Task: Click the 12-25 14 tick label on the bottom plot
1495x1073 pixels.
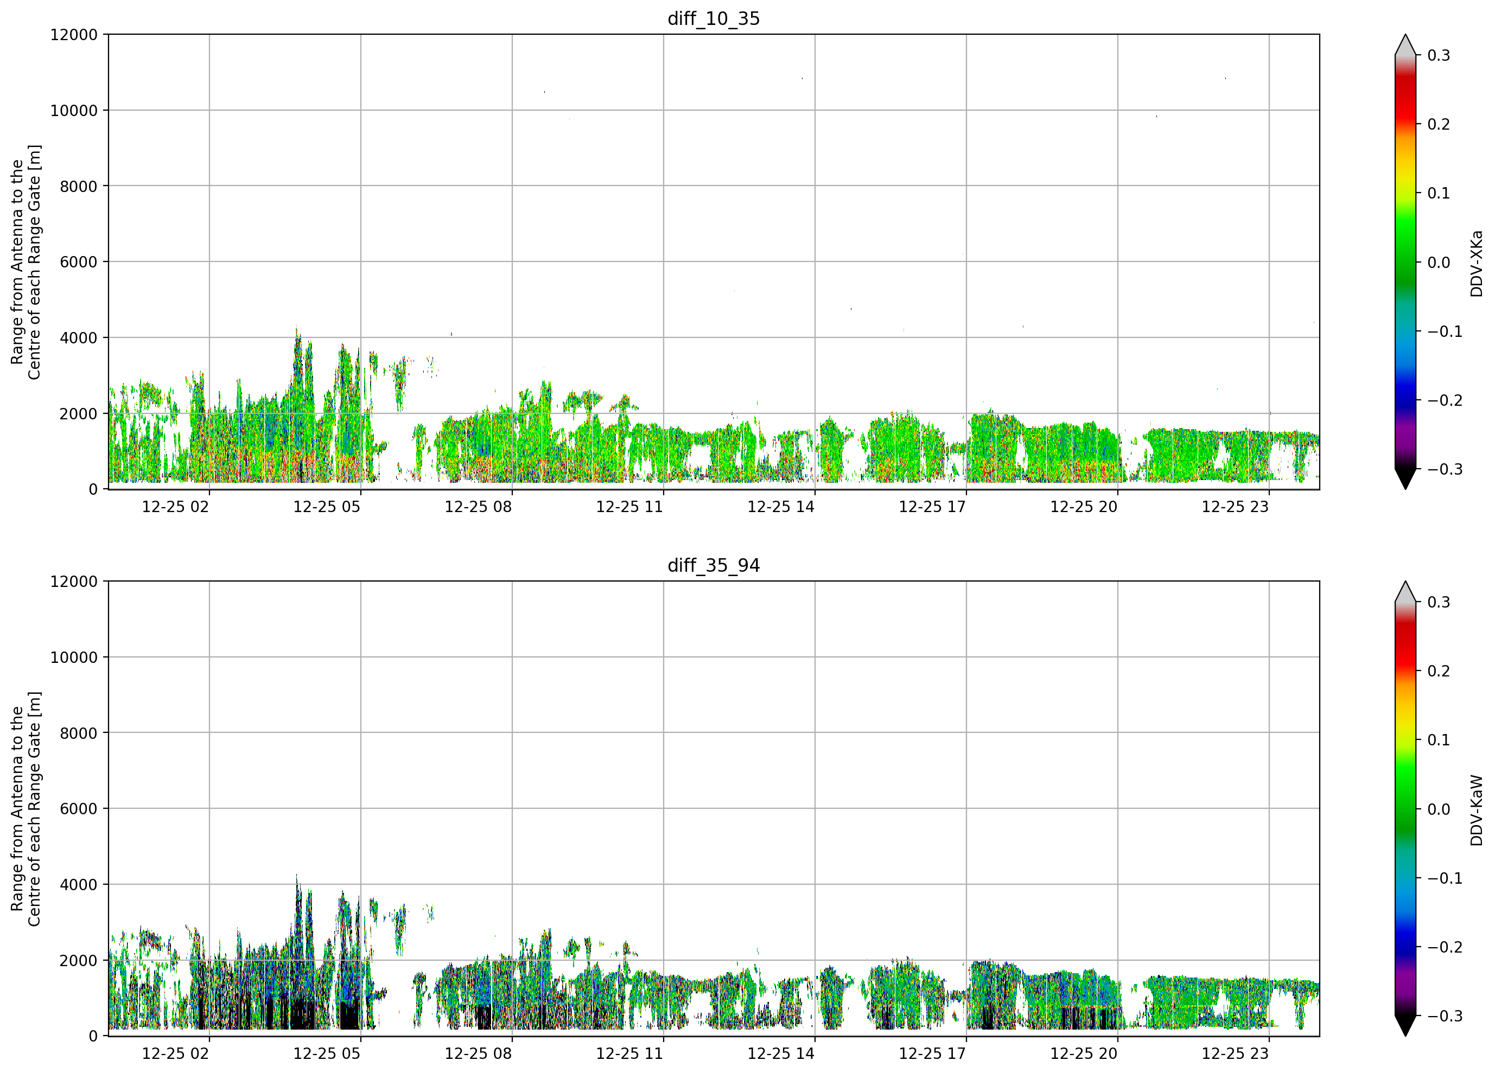Action: (780, 1054)
